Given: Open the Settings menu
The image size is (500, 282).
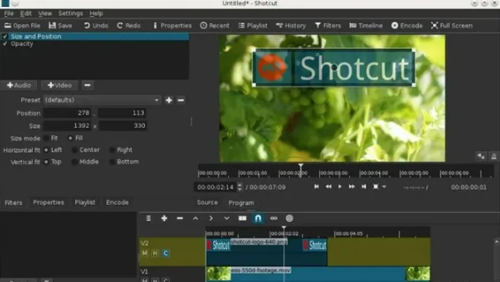Looking at the screenshot, I should coord(71,13).
